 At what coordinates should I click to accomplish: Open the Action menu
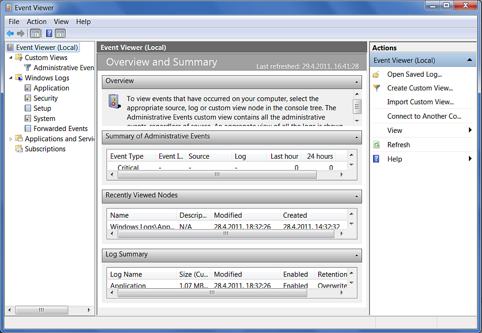click(37, 22)
